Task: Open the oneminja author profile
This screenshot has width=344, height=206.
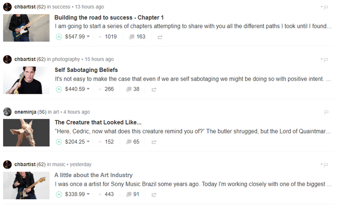Action: 25,112
